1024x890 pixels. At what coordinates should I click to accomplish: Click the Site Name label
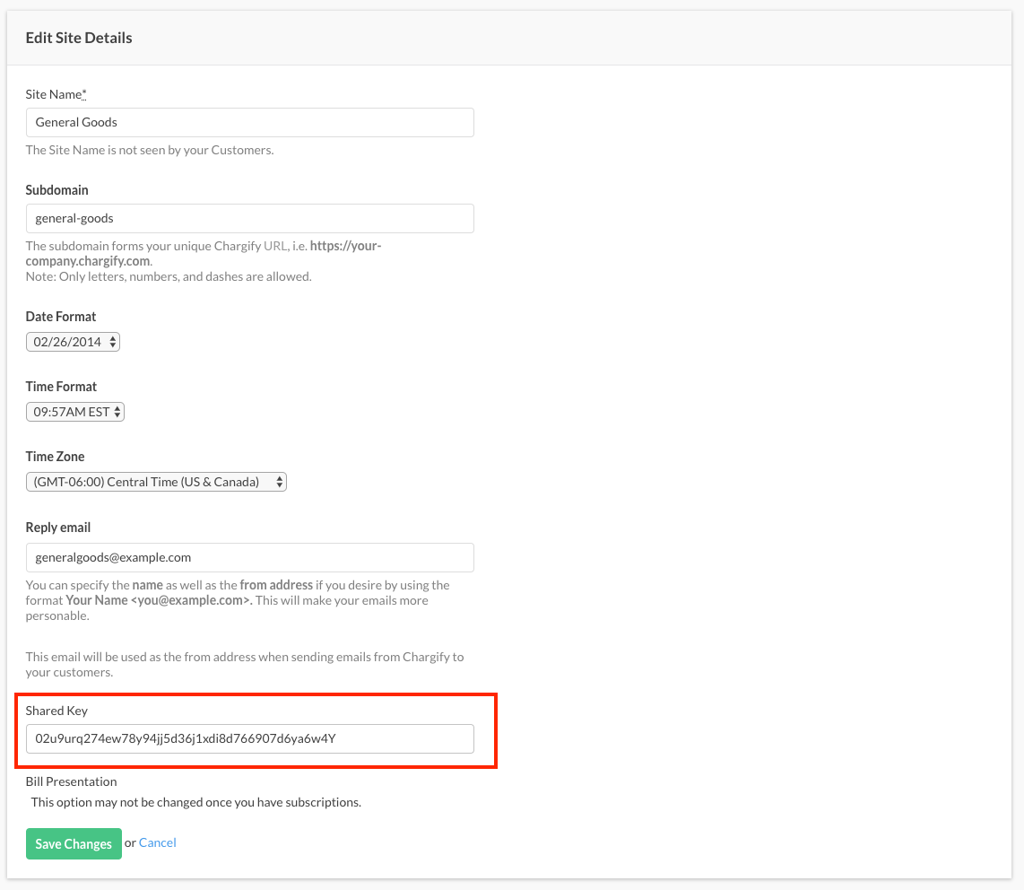point(53,94)
